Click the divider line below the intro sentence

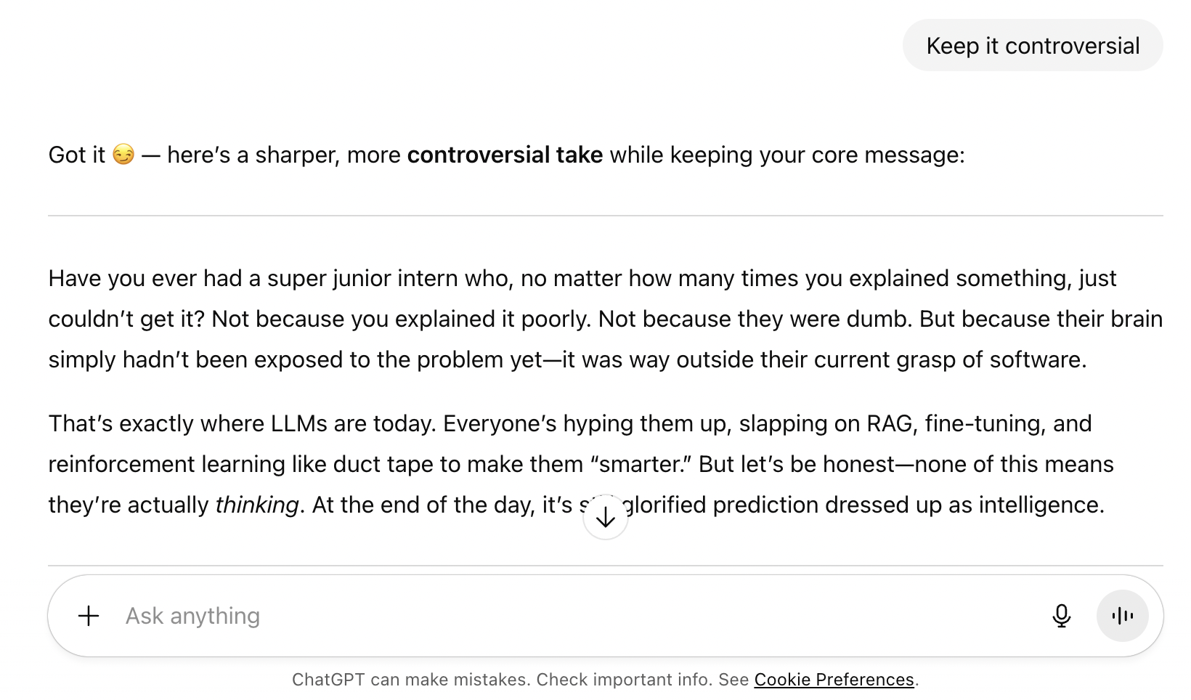(605, 216)
